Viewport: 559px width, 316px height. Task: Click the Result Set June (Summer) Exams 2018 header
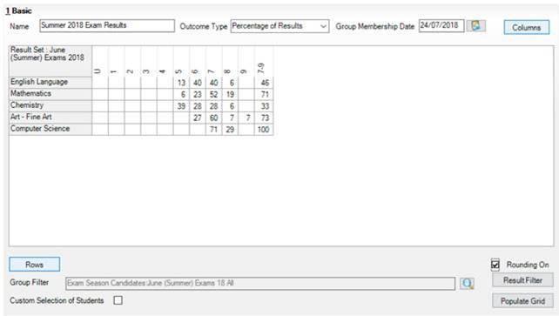(51, 61)
